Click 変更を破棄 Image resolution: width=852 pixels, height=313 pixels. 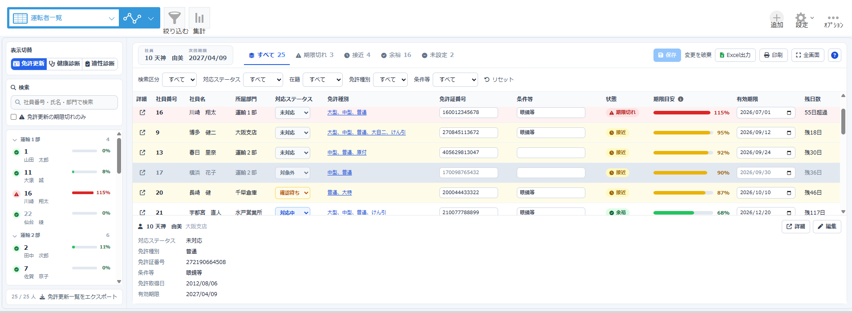[698, 55]
